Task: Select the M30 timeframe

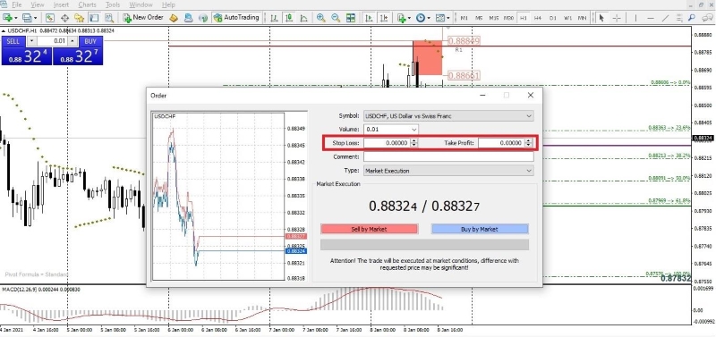Action: click(x=508, y=18)
